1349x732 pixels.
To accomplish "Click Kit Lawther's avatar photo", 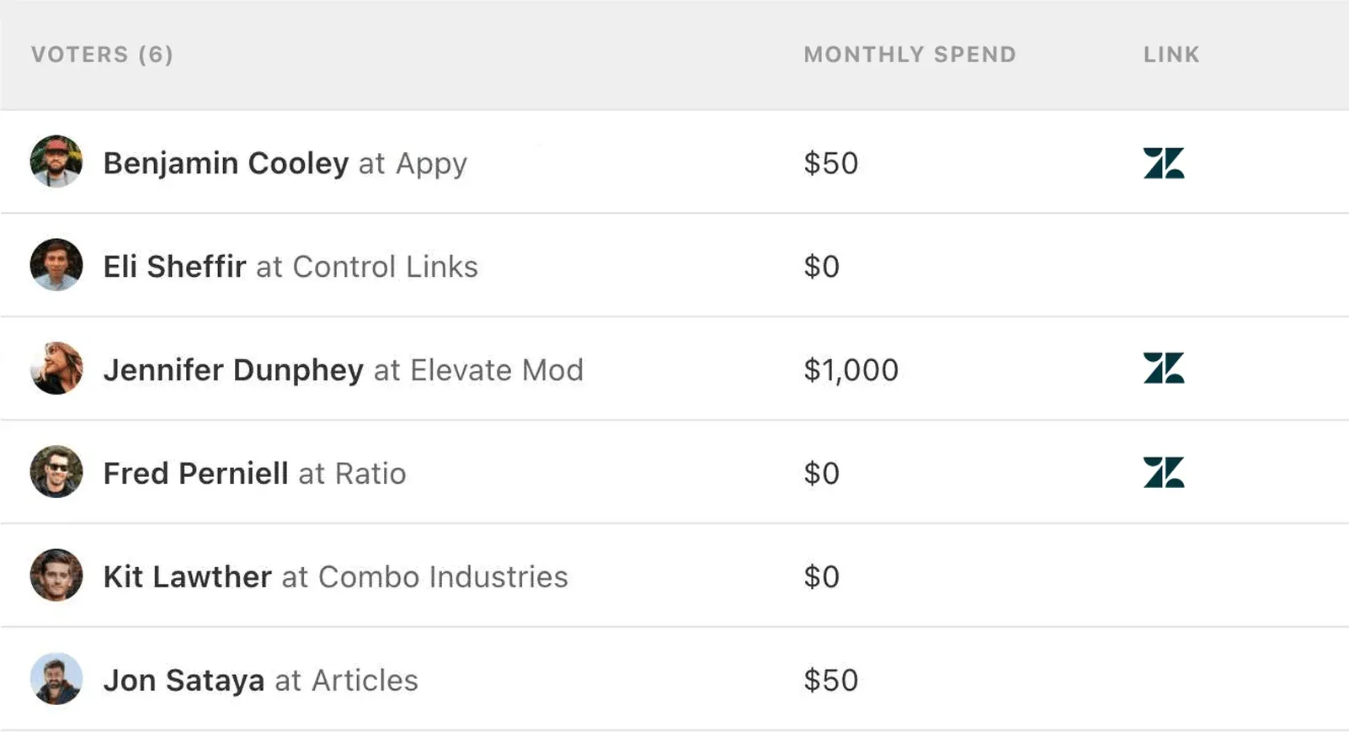I will pos(55,576).
